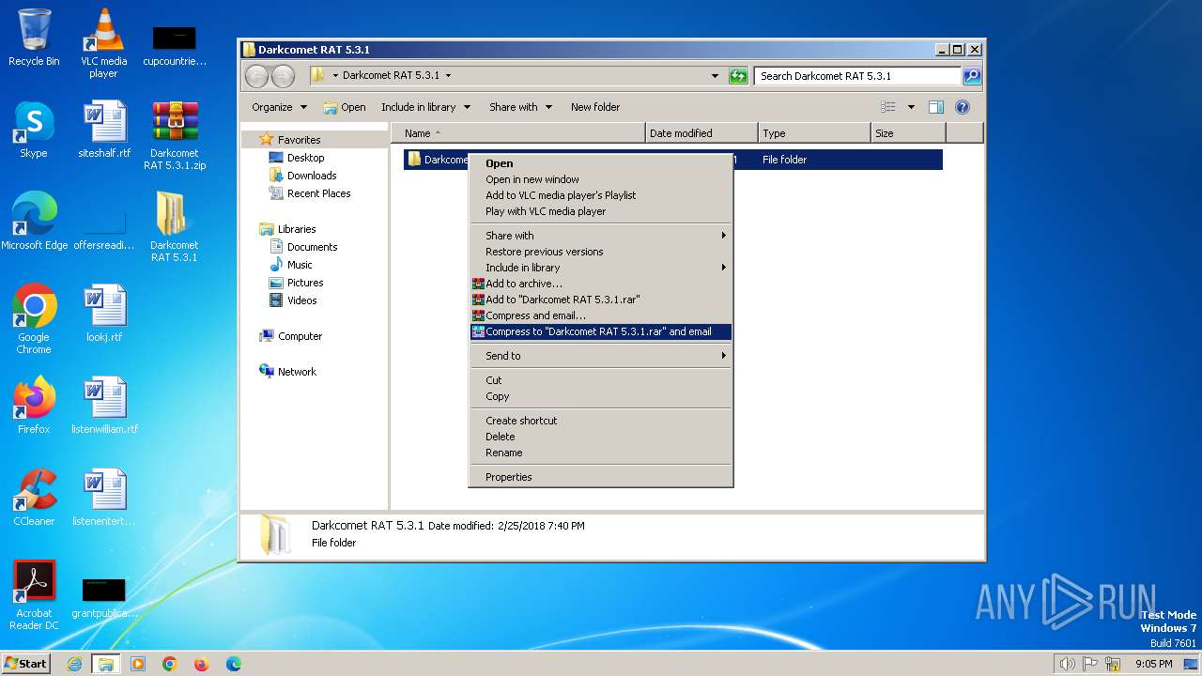Open Edge from the taskbar
1202x676 pixels.
pyautogui.click(x=234, y=664)
